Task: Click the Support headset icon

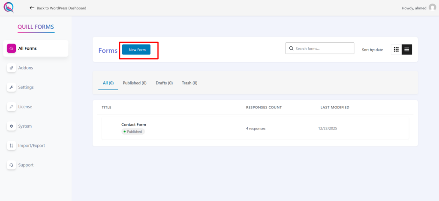Action: [12, 165]
